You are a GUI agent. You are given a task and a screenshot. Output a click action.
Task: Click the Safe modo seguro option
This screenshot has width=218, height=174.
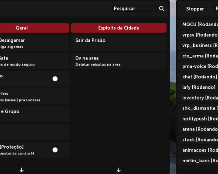34,61
